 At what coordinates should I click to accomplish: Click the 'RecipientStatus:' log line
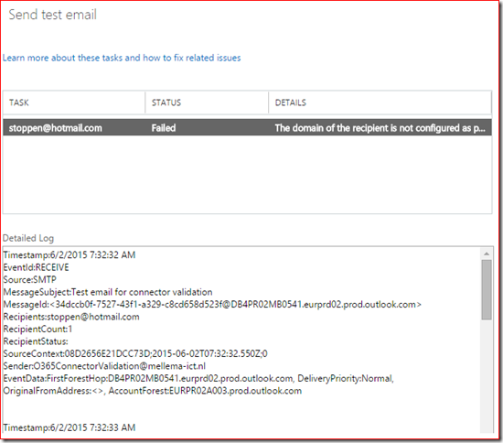point(36,341)
